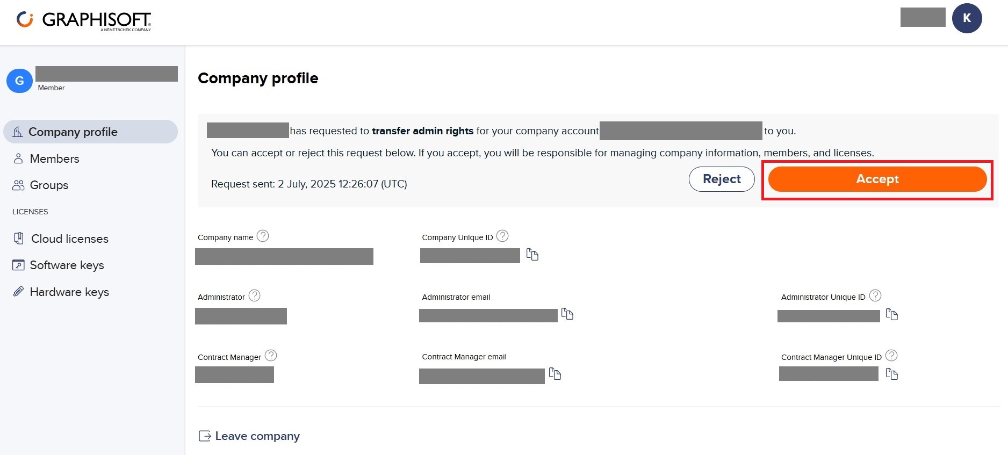Copy the Company Unique ID
The height and width of the screenshot is (455, 1008).
(532, 255)
